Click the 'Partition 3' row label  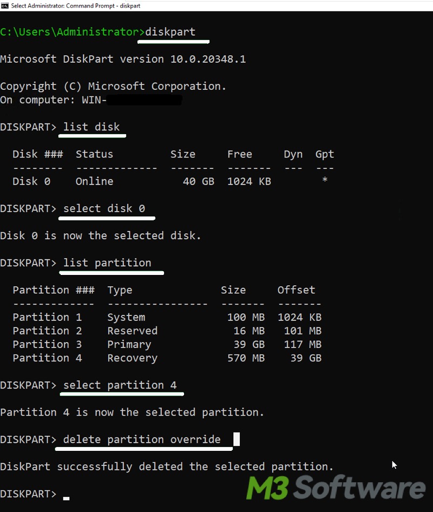(x=47, y=344)
